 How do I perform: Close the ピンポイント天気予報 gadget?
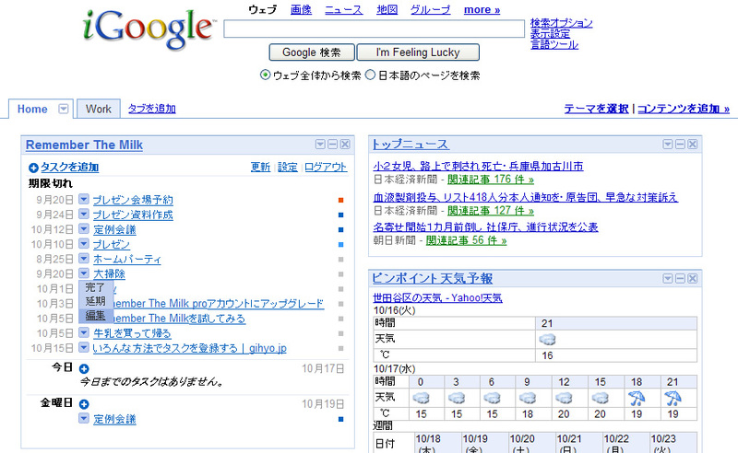[693, 279]
